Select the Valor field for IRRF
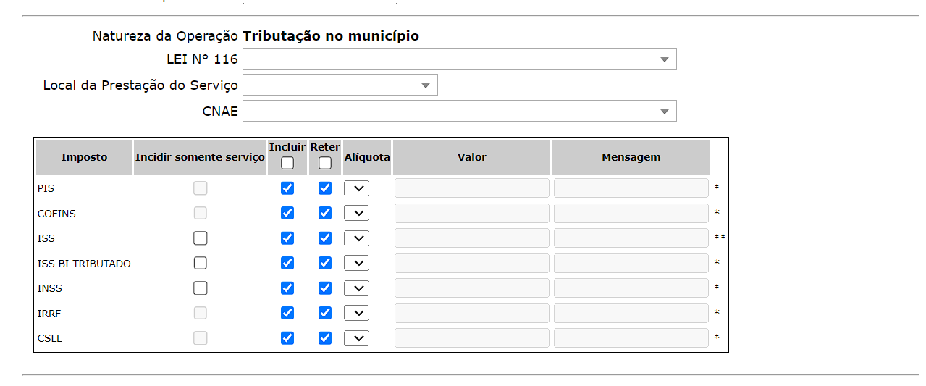Viewport: 926px width, 386px height. click(x=471, y=313)
